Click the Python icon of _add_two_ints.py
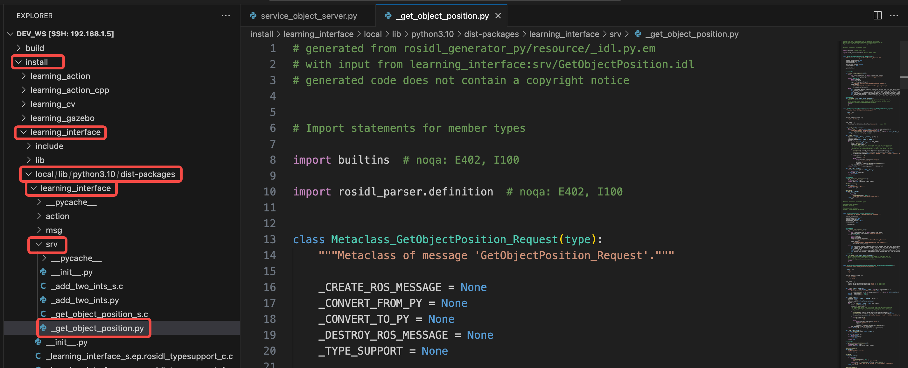Viewport: 908px width, 368px height. (x=43, y=300)
